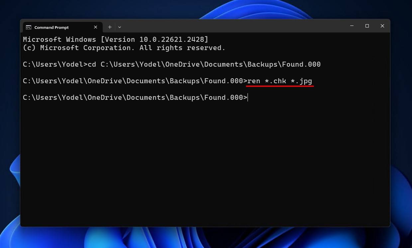Image resolution: width=412 pixels, height=248 pixels.
Task: Click the Microsoft Corporation copyright line
Action: [x=124, y=48]
